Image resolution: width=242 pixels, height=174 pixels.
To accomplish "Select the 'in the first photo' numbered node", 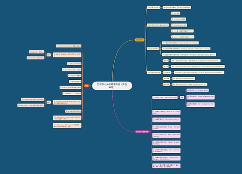I will click(67, 102).
